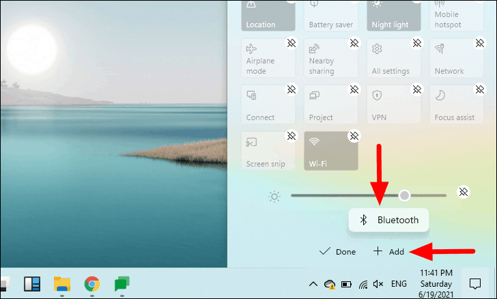Open Google Chrome from taskbar
Screen dimensions: 497x299
coord(92,284)
